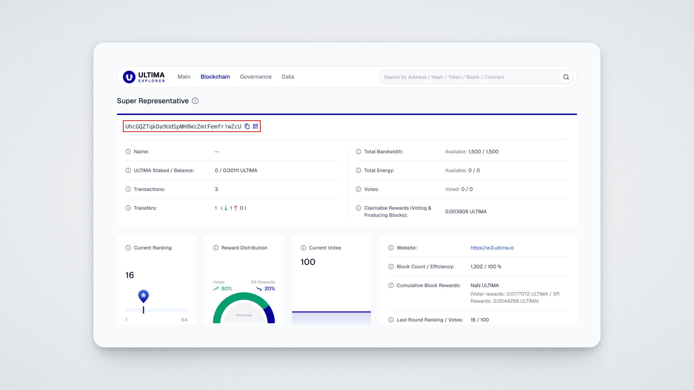Screen dimensions: 694x390
Task: Click info icon next to Claimable Rewards
Action: [358, 208]
